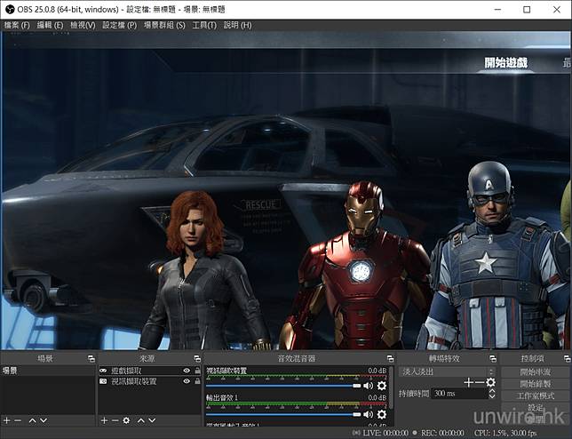
Task: Click the 開始錄製 button
Action: pyautogui.click(x=536, y=384)
